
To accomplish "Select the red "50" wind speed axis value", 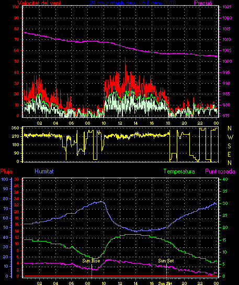I will coord(17,61).
